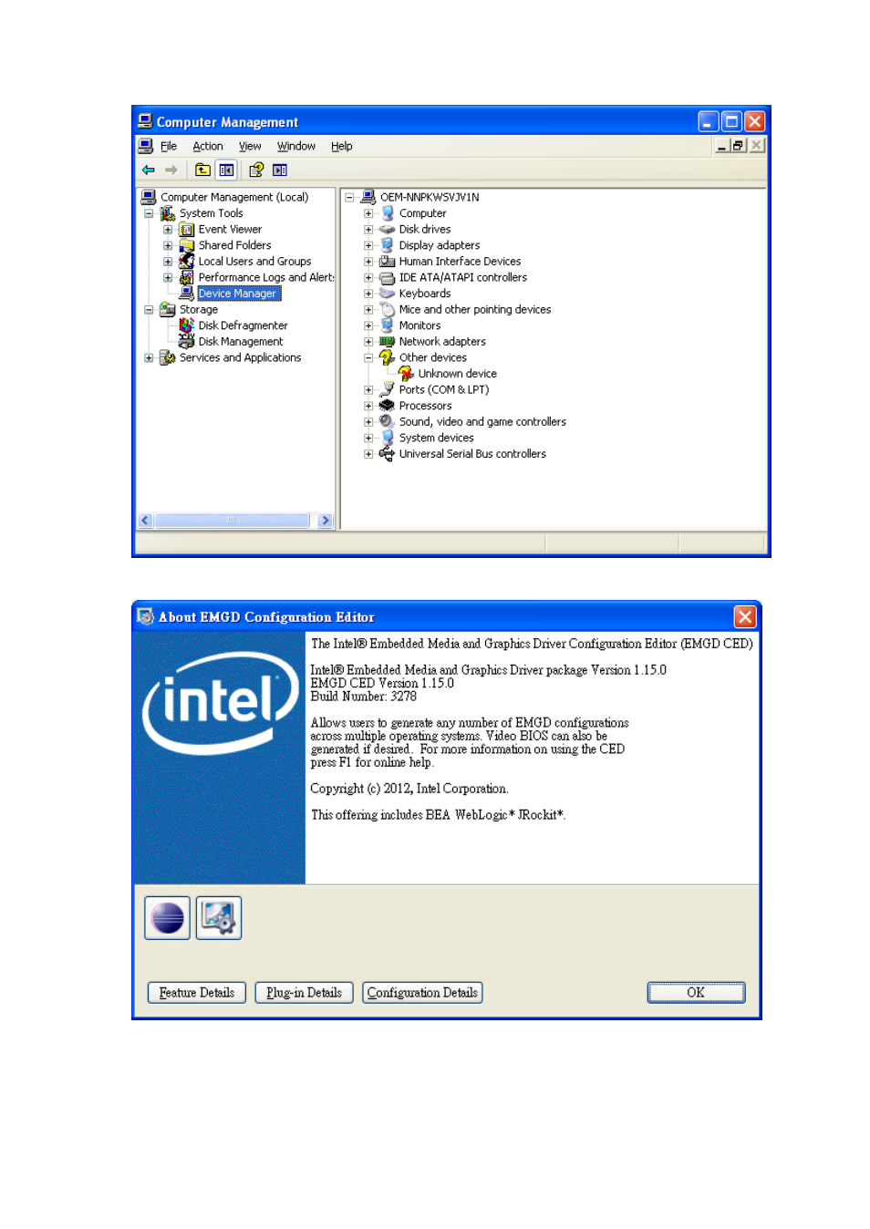Open the Help menu

341,146
